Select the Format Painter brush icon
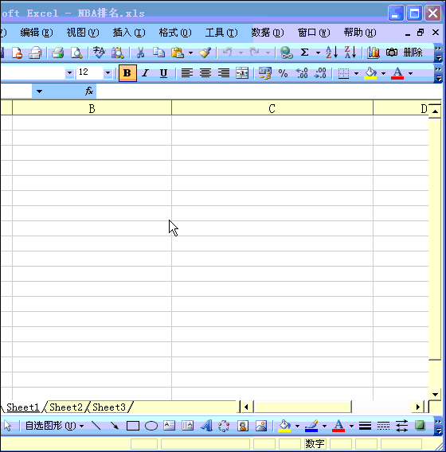The image size is (446, 452). (205, 53)
